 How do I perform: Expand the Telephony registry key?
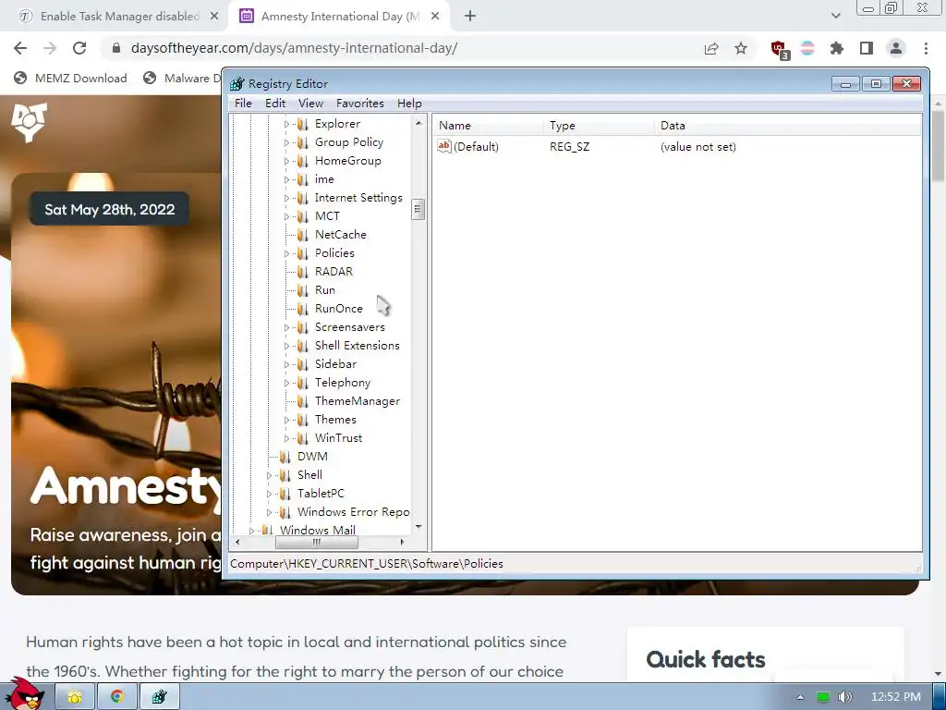click(286, 383)
